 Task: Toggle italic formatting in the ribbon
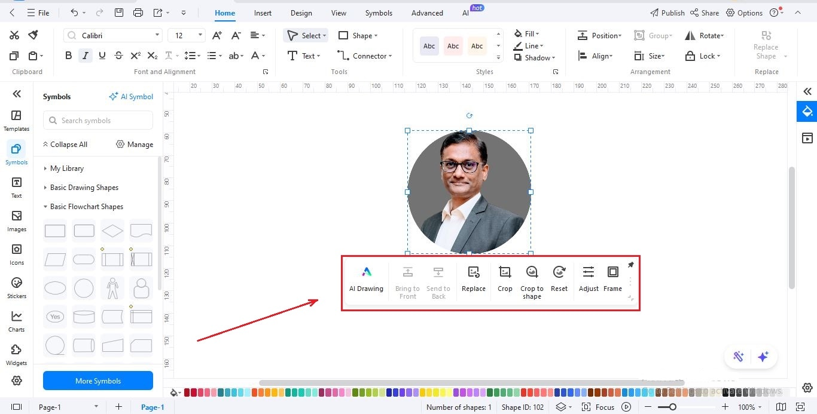85,55
